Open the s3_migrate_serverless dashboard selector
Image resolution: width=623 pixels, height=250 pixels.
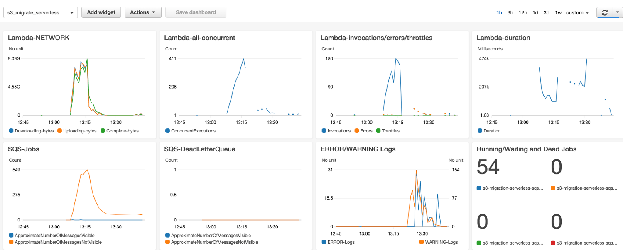(40, 13)
